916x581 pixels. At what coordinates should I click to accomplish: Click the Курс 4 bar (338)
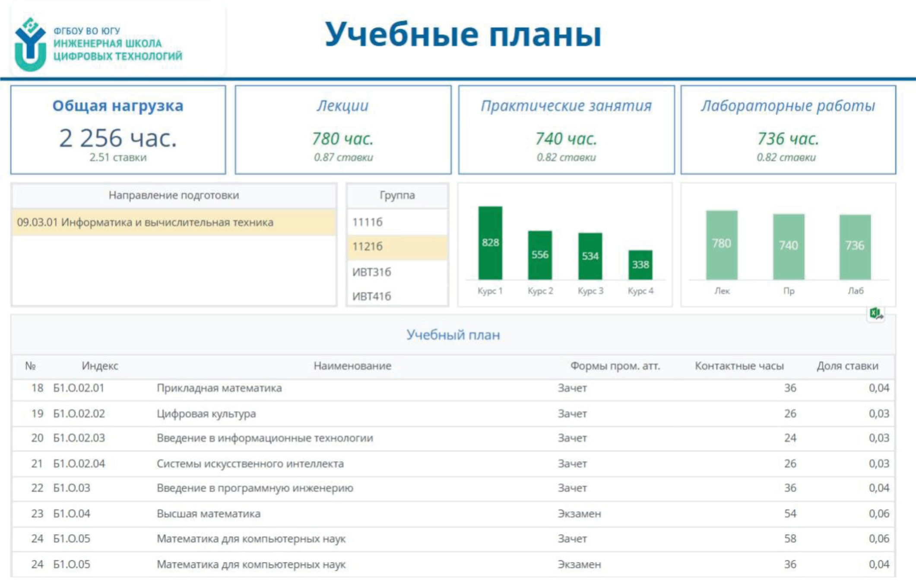640,265
